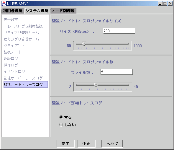Click the file count slider thumb
Screen dimensions: 174x150
pyautogui.click(x=96, y=85)
